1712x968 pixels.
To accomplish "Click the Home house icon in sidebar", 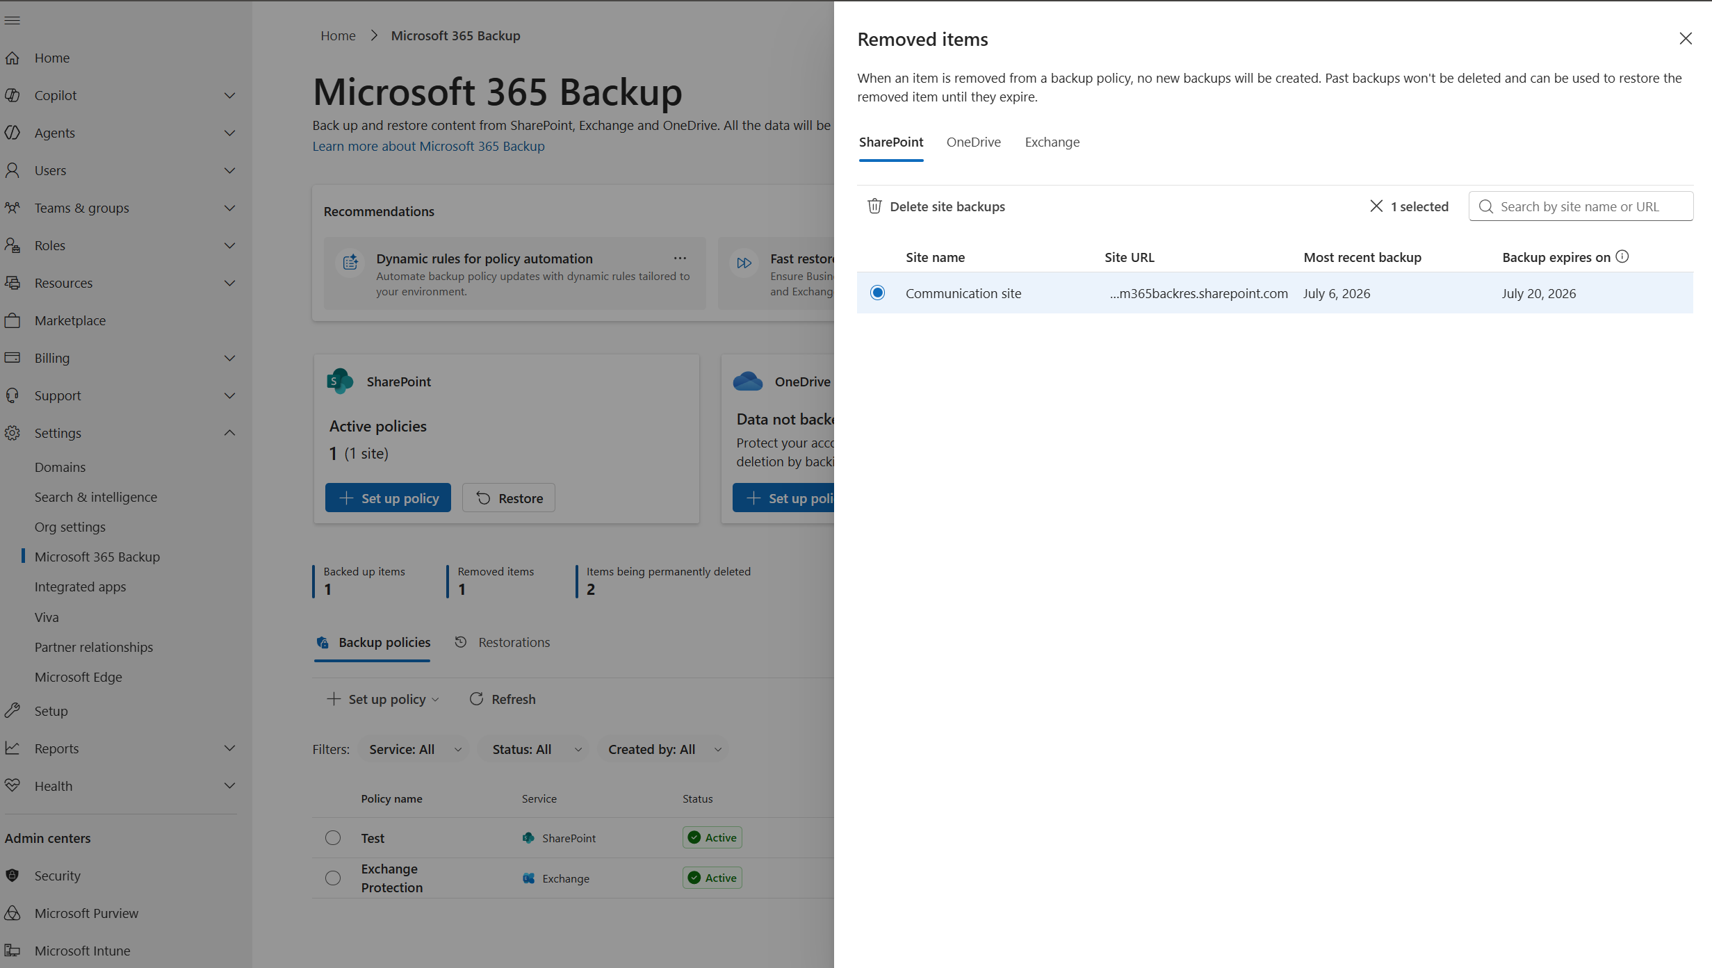I will point(13,58).
